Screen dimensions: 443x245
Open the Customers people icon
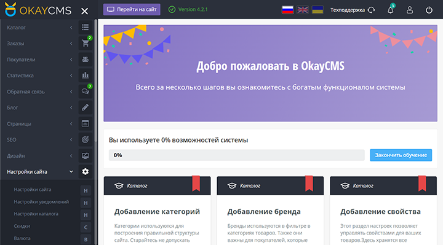[x=86, y=60]
